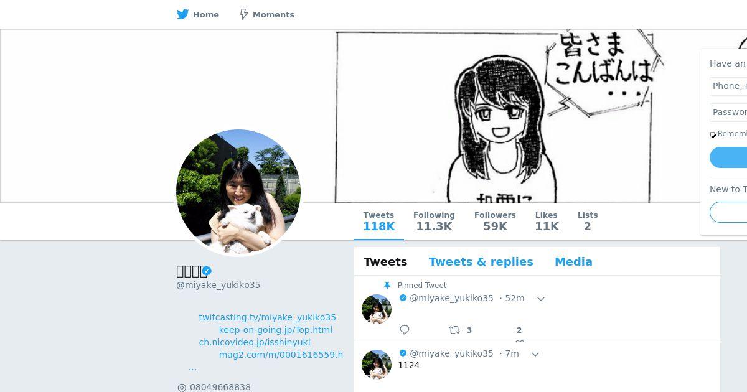This screenshot has width=747, height=392.
Task: Click the Twitter bird Home icon
Action: (182, 14)
